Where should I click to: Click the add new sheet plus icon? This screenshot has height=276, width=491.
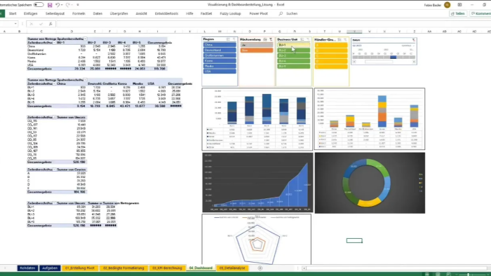(260, 268)
